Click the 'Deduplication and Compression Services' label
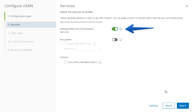The image size is (193, 112). pyautogui.click(x=77, y=30)
